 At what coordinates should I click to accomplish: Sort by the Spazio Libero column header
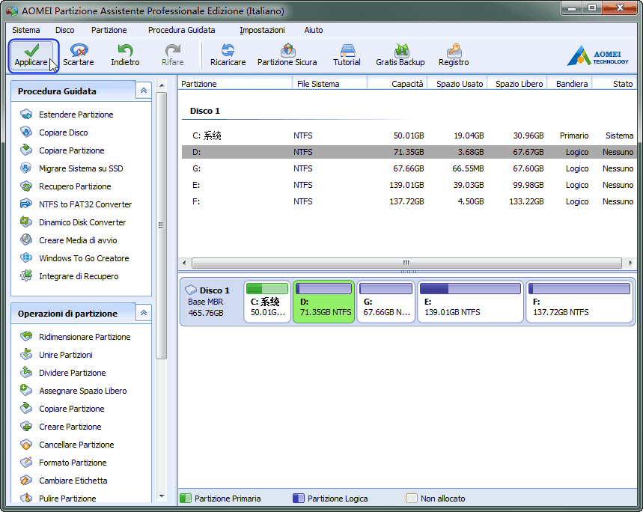coord(517,84)
